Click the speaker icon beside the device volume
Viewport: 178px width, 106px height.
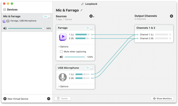click(5, 28)
